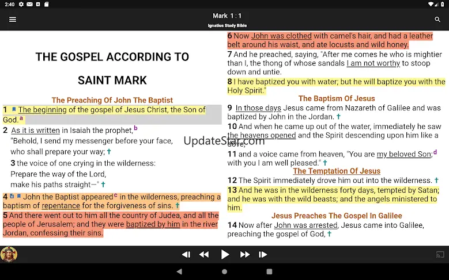Open the 'In those days' link

click(258, 108)
